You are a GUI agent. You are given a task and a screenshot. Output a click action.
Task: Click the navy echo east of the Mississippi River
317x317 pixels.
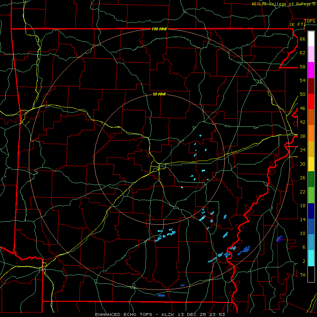tap(280, 239)
